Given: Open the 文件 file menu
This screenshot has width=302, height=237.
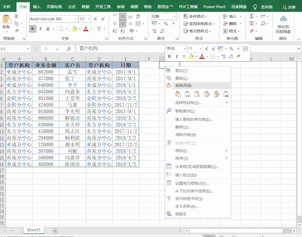Looking at the screenshot, I should pos(6,7).
